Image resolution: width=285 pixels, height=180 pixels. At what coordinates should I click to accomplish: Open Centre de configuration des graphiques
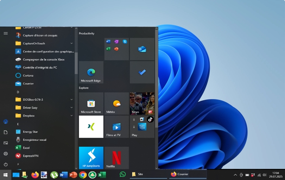point(44,51)
